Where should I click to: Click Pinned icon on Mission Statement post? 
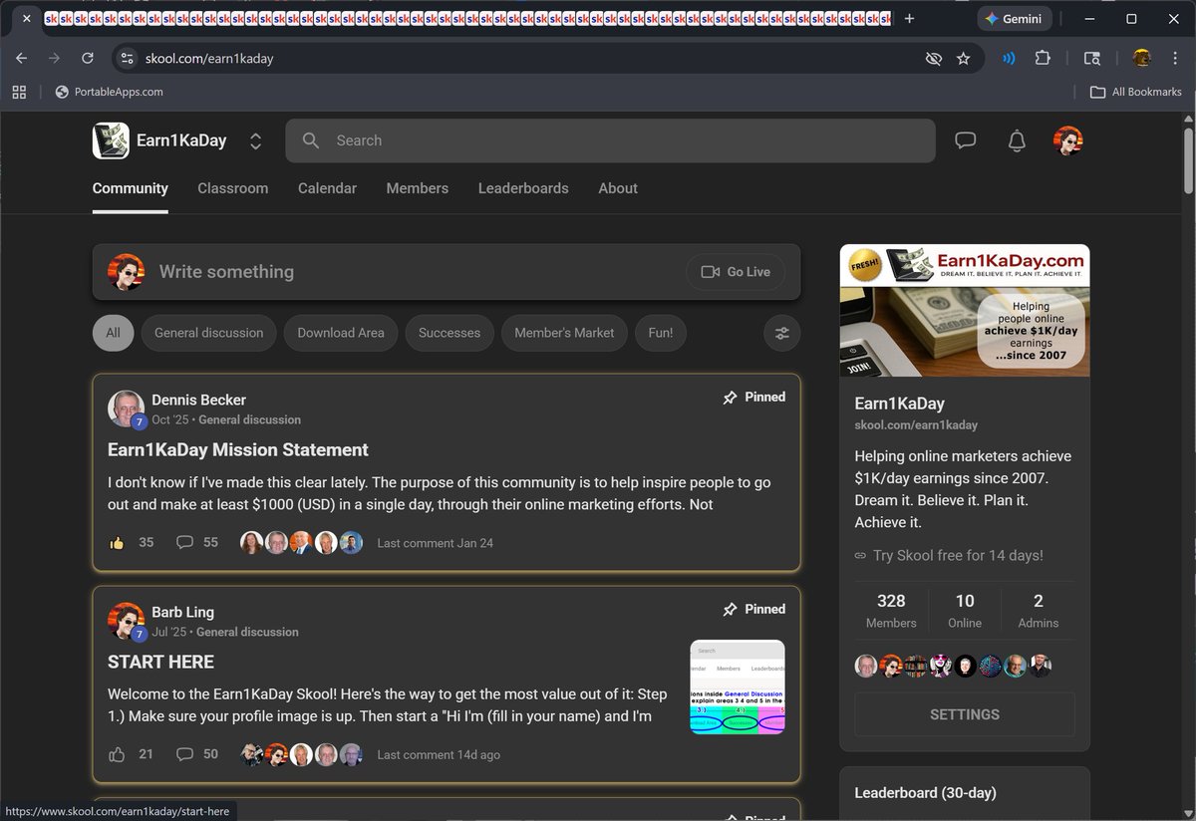[x=731, y=398]
